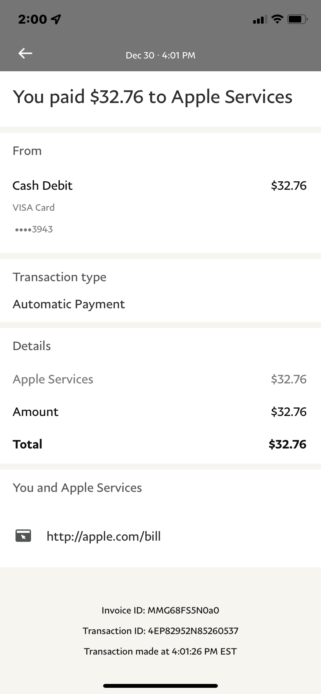Select the Transaction ID number
Image resolution: width=321 pixels, height=694 pixels.
click(x=193, y=631)
